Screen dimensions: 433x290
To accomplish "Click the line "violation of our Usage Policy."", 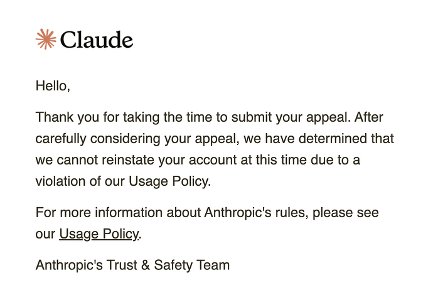I will (123, 181).
